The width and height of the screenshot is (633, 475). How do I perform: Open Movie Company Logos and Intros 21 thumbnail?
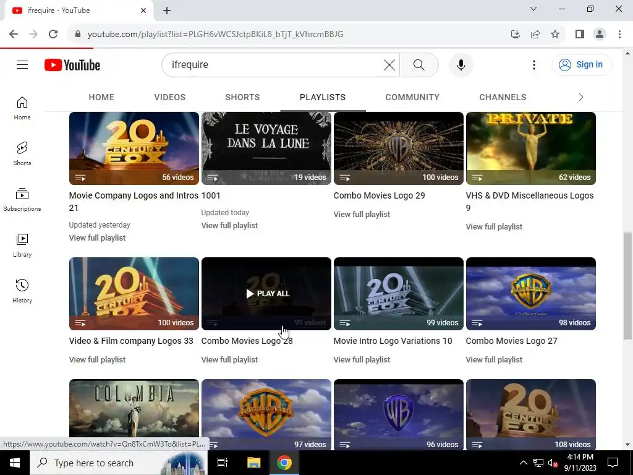coord(134,148)
